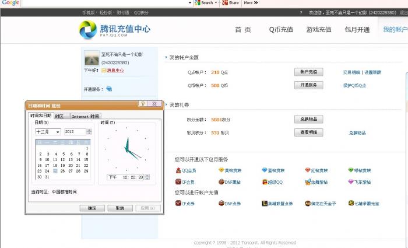
Task: Open the 财付通 link in the top bar
Action: click(x=122, y=12)
